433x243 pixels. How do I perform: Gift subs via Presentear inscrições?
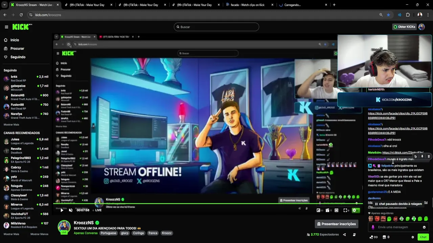[336, 224]
